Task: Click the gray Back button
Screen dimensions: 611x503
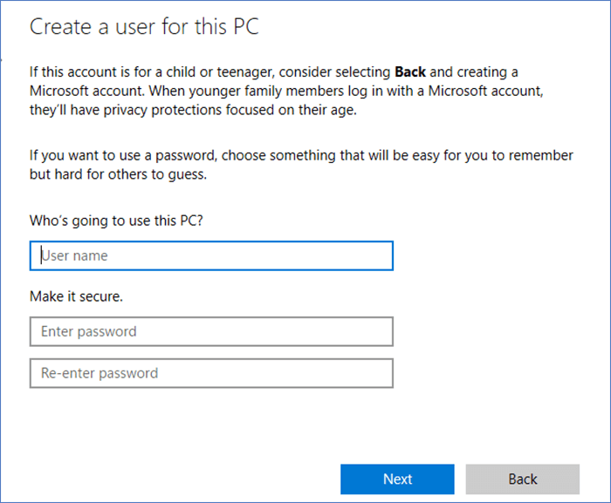Action: (x=522, y=479)
